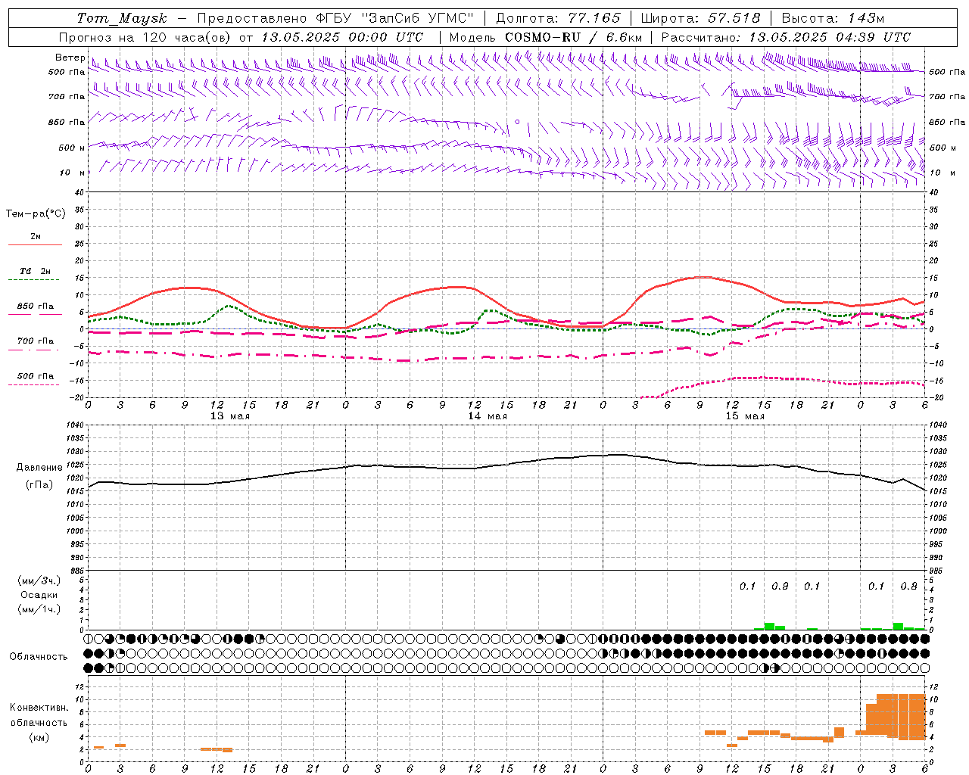Click the Осадки precipitation label

click(39, 595)
